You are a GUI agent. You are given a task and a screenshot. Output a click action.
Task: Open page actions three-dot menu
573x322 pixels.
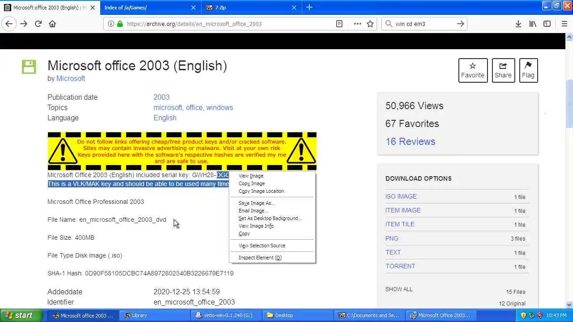tap(357, 24)
